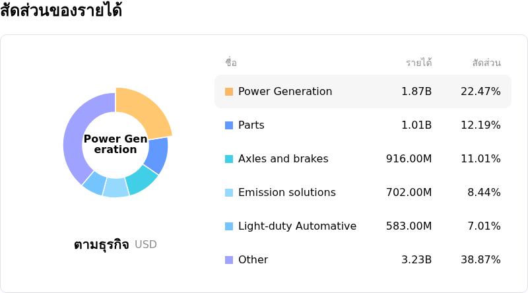Image resolution: width=528 pixels, height=293 pixels.
Task: Click the 38.87% share value
Action: point(480,260)
